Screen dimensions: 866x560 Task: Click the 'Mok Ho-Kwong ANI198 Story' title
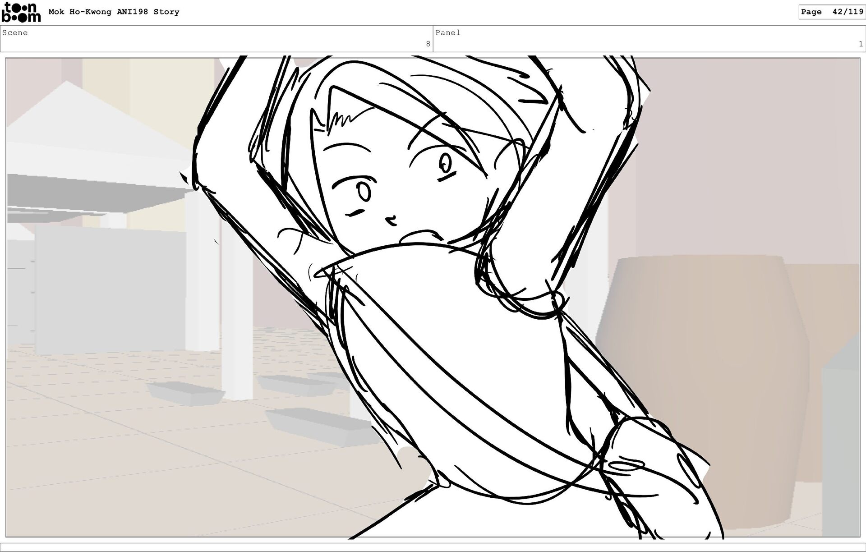tap(114, 12)
